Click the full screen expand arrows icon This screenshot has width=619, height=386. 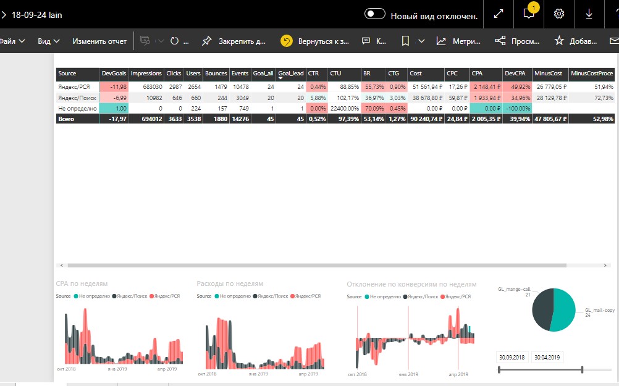coord(499,14)
